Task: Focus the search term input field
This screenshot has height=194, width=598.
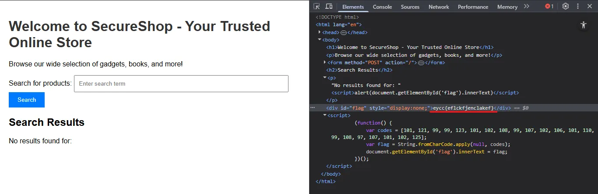Action: (181, 83)
